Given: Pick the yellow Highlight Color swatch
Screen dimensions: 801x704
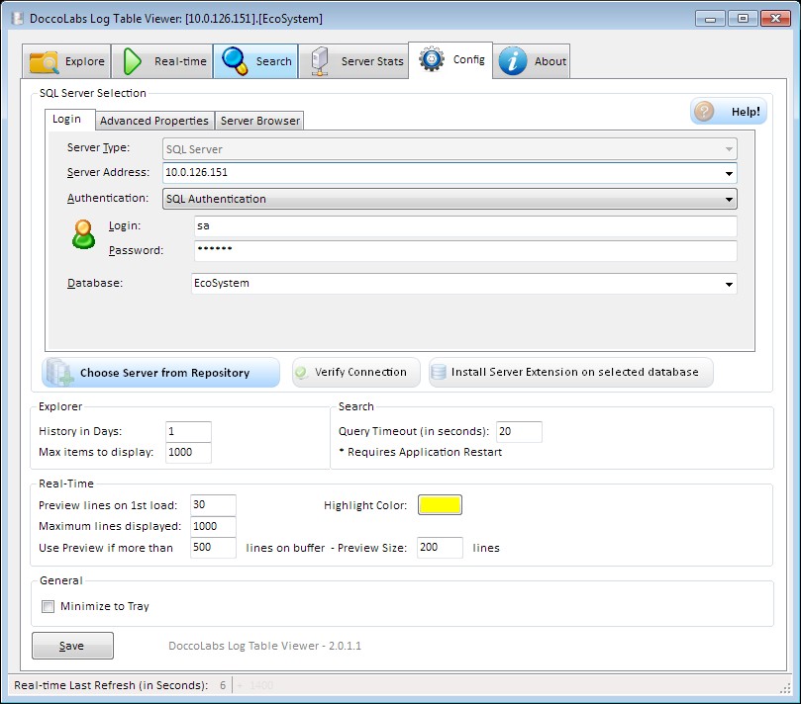Looking at the screenshot, I should click(x=440, y=505).
